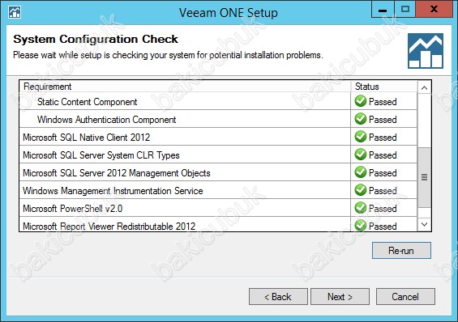Go back to the previous setup page
This screenshot has height=322, width=458.
coord(278,297)
